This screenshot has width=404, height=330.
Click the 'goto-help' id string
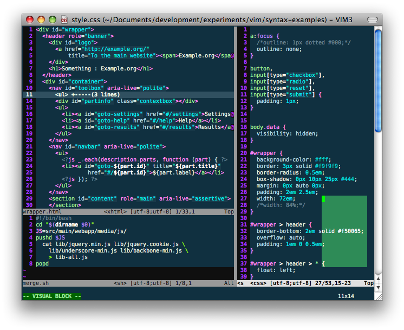[x=112, y=121]
